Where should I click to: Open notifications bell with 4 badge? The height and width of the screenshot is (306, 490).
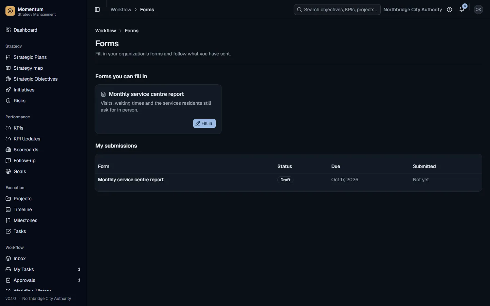tap(462, 9)
